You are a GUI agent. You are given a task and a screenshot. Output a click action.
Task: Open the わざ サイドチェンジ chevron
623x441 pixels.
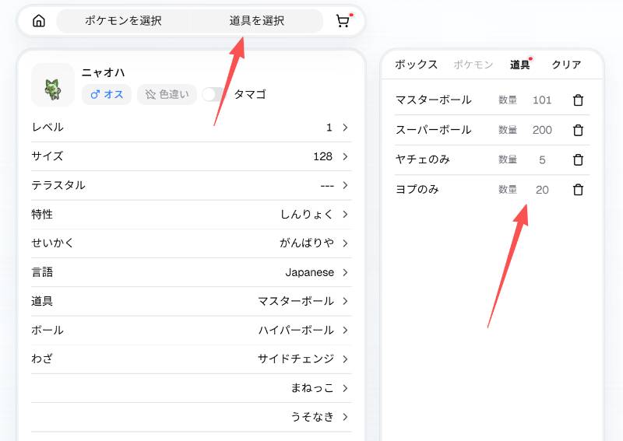[x=345, y=359]
